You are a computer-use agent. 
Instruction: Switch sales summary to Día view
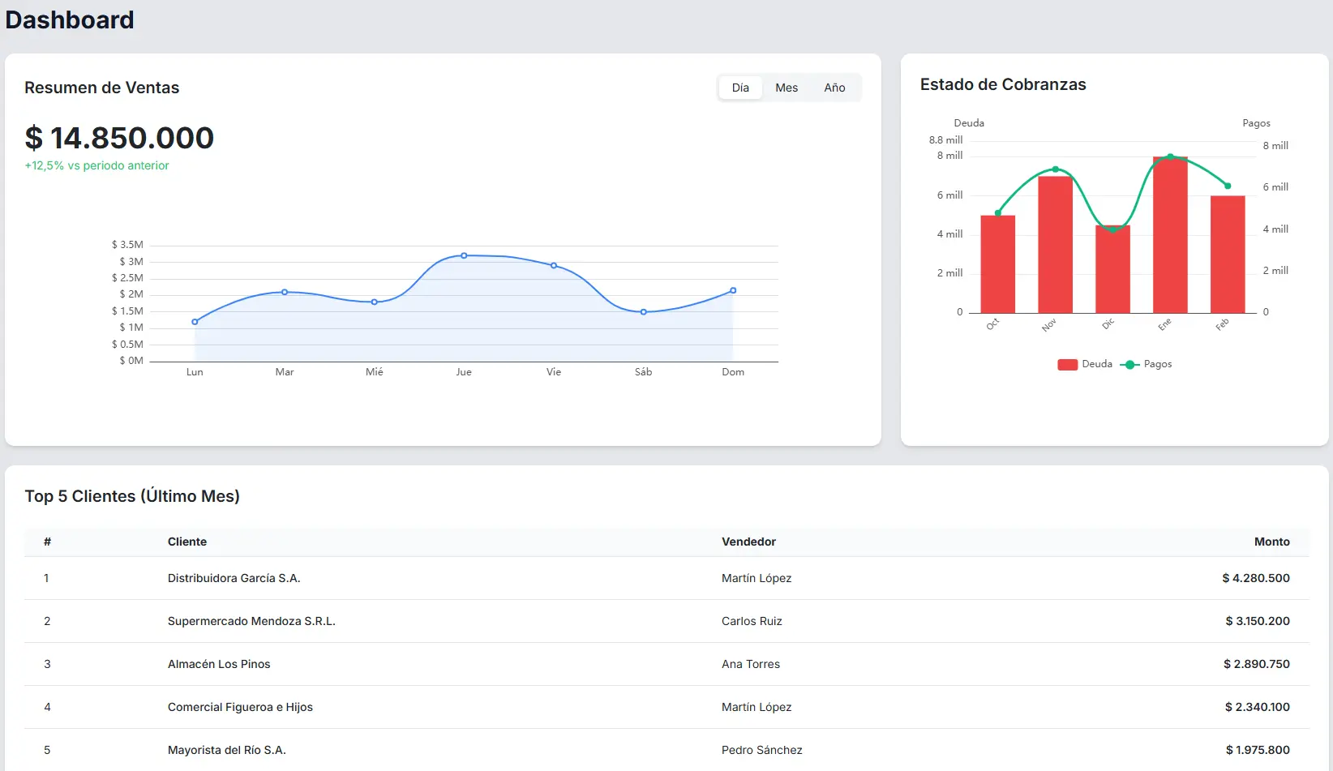pos(740,88)
